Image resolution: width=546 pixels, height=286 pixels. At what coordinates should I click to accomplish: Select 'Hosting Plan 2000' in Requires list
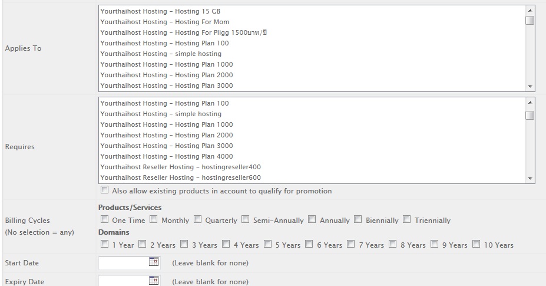tap(312, 135)
